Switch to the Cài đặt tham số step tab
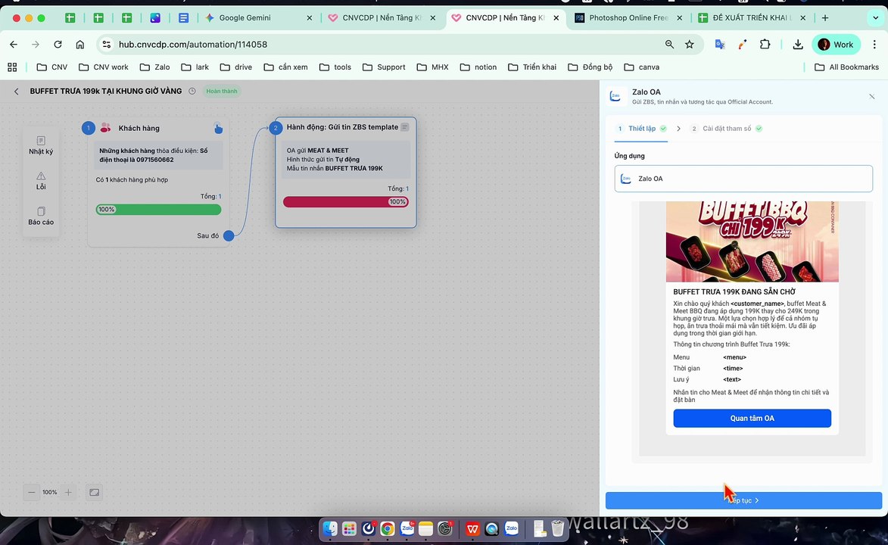The image size is (888, 545). pyautogui.click(x=727, y=129)
